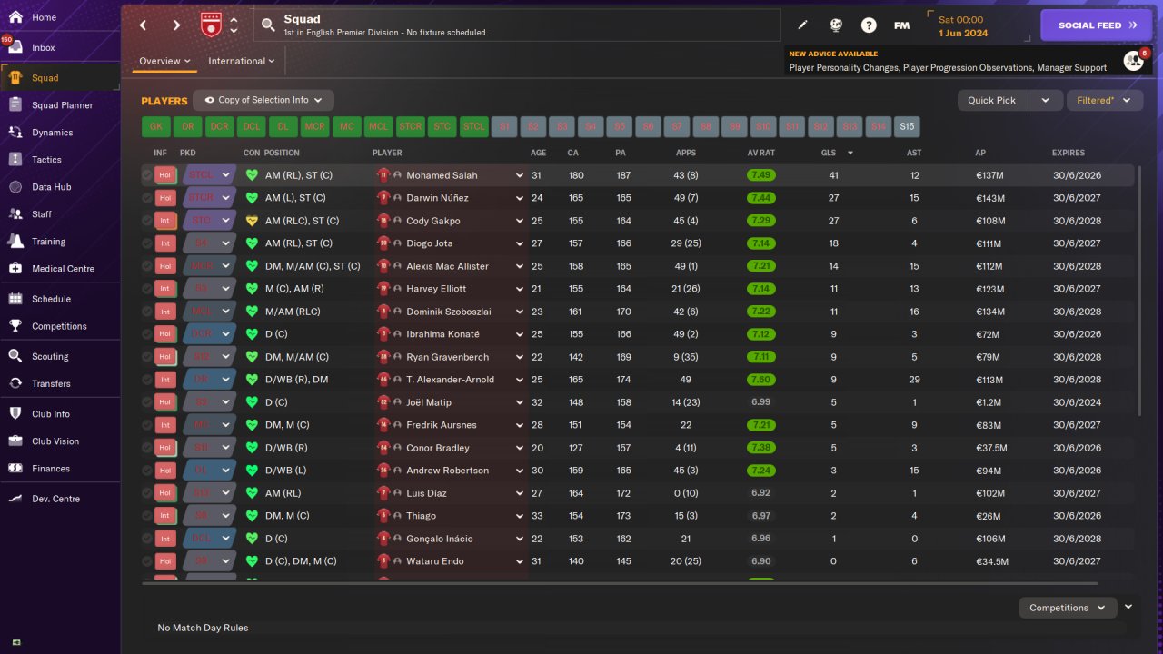Open the Tactics board icon

click(x=15, y=160)
